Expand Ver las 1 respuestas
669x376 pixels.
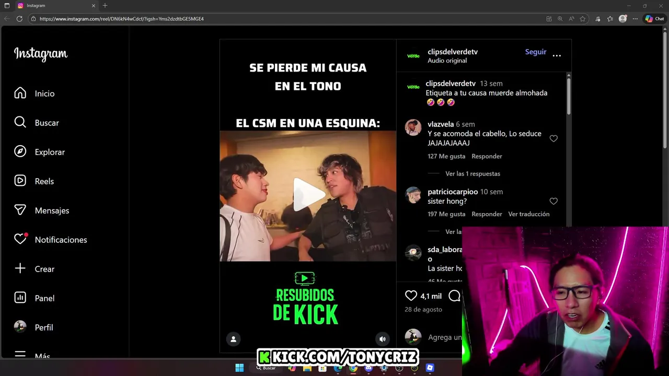pyautogui.click(x=472, y=173)
